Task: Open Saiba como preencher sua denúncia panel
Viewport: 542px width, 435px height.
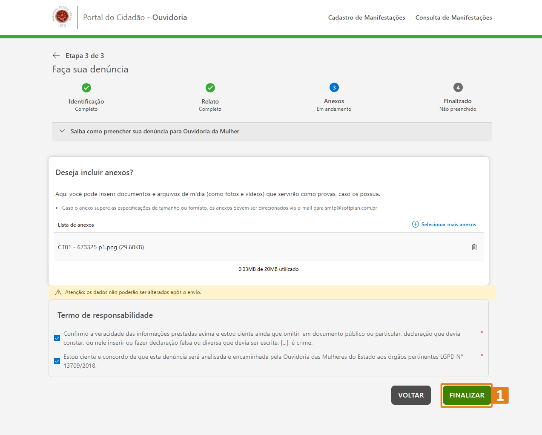Action: (x=155, y=131)
